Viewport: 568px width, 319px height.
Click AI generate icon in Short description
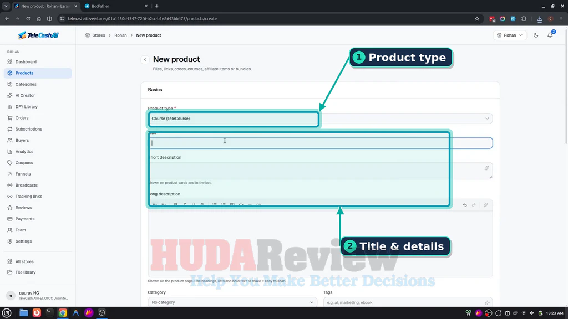tap(486, 168)
